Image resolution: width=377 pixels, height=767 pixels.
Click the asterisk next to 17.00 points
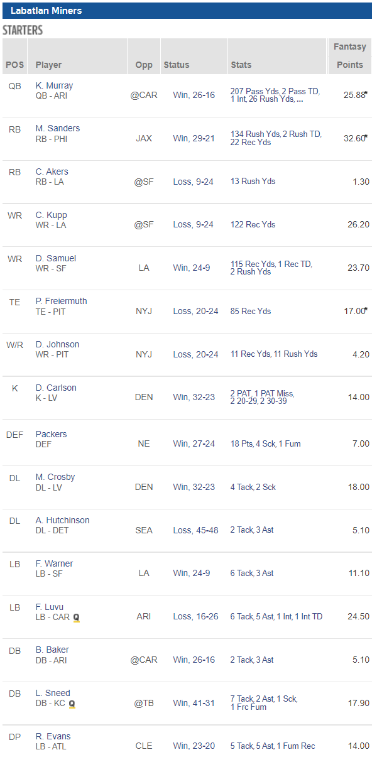pyautogui.click(x=366, y=308)
